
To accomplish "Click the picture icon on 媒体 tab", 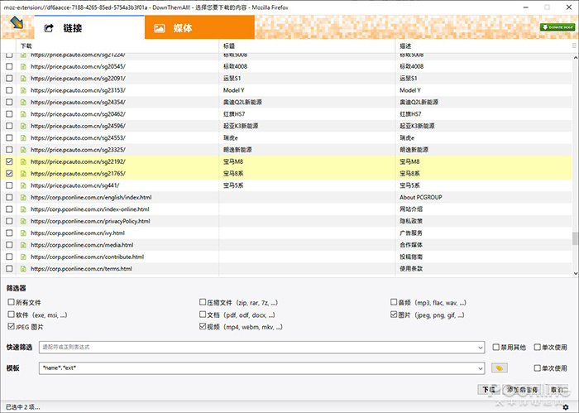I will click(160, 28).
